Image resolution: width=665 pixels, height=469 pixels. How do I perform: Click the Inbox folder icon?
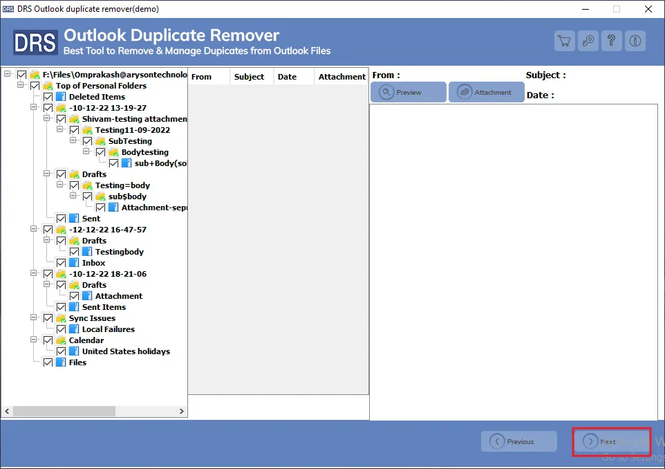[x=74, y=263]
